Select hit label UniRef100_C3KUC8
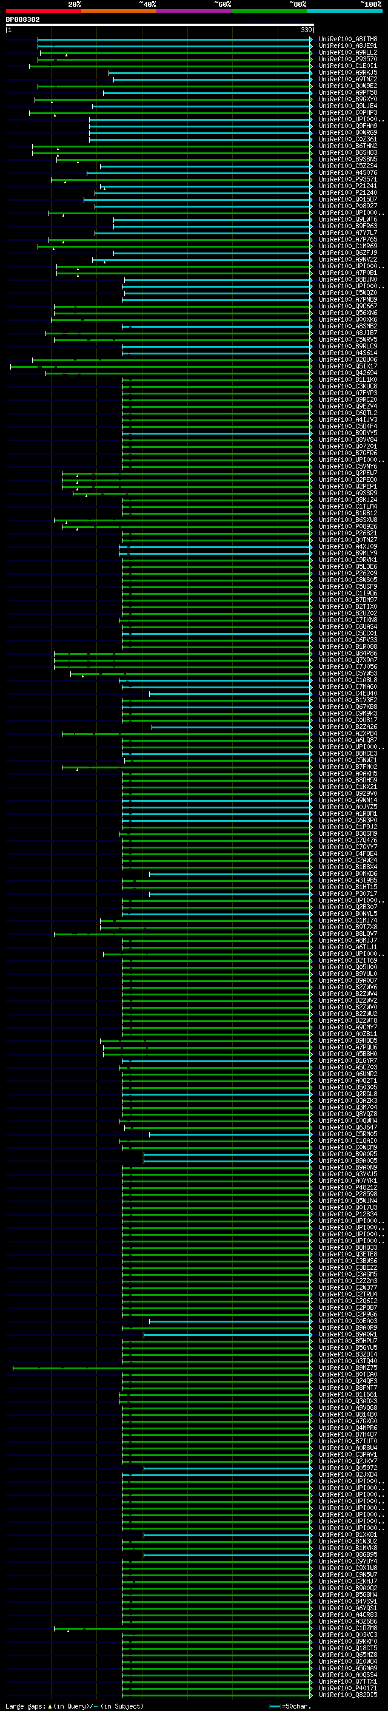The width and height of the screenshot is (388, 1711). click(x=347, y=387)
